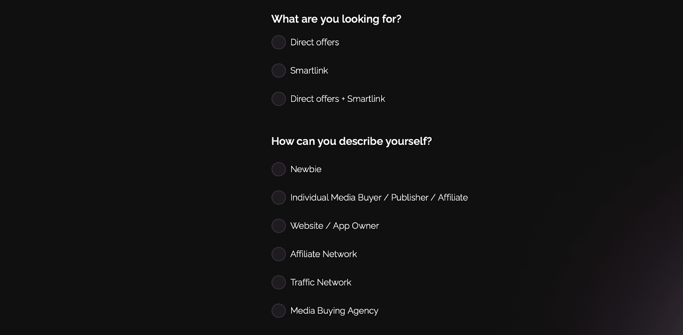Select the Newbie radio button
This screenshot has height=335, width=683.
[x=278, y=169]
